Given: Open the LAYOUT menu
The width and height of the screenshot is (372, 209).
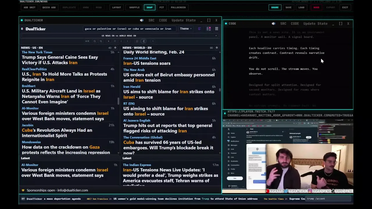Looking at the screenshot, I should [x=117, y=7].
